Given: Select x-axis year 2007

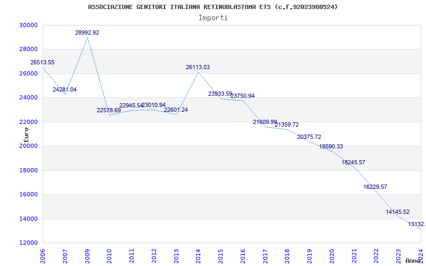Looking at the screenshot, I should coord(65,256).
